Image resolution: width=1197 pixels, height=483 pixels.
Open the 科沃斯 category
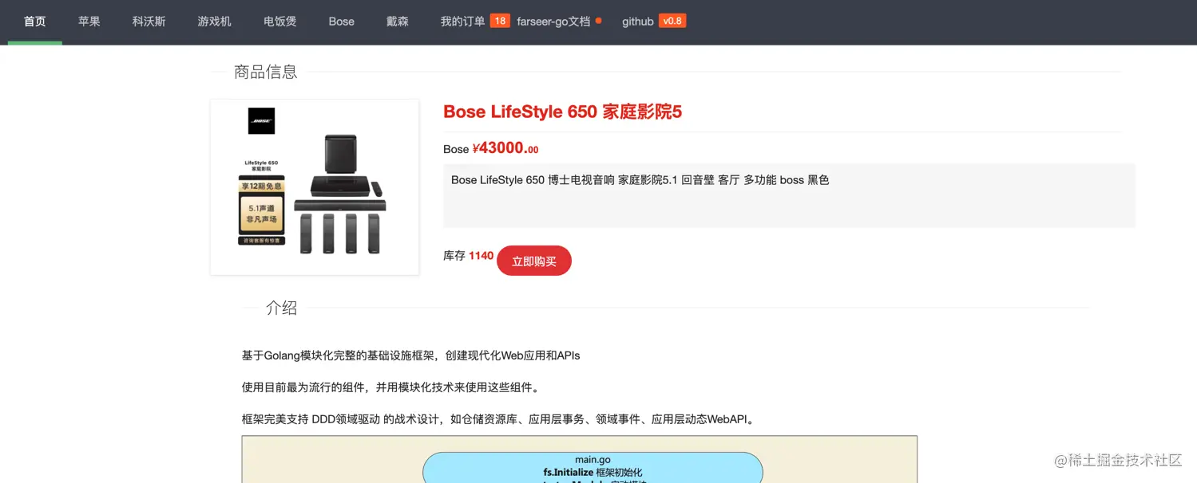click(x=149, y=22)
